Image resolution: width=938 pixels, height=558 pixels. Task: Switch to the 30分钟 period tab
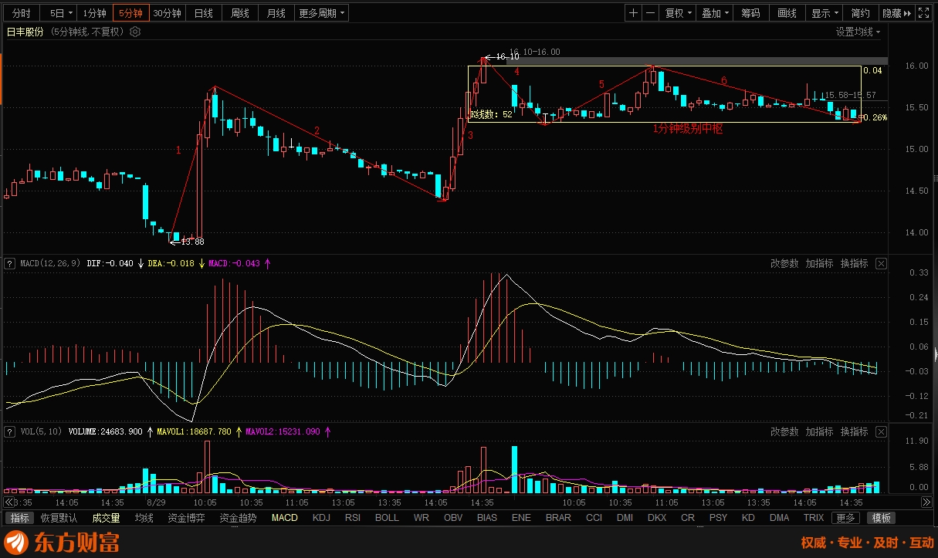pos(167,13)
